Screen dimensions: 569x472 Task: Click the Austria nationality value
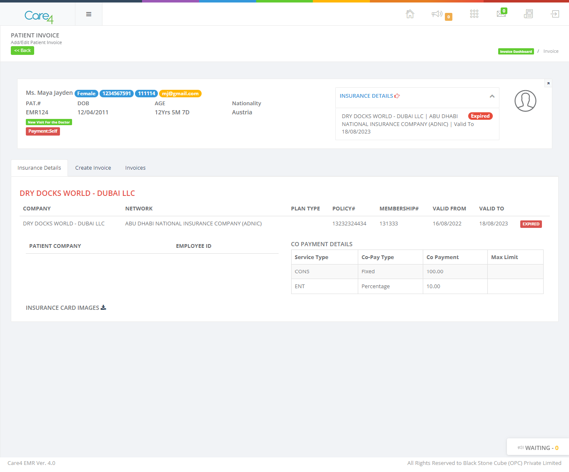[242, 112]
